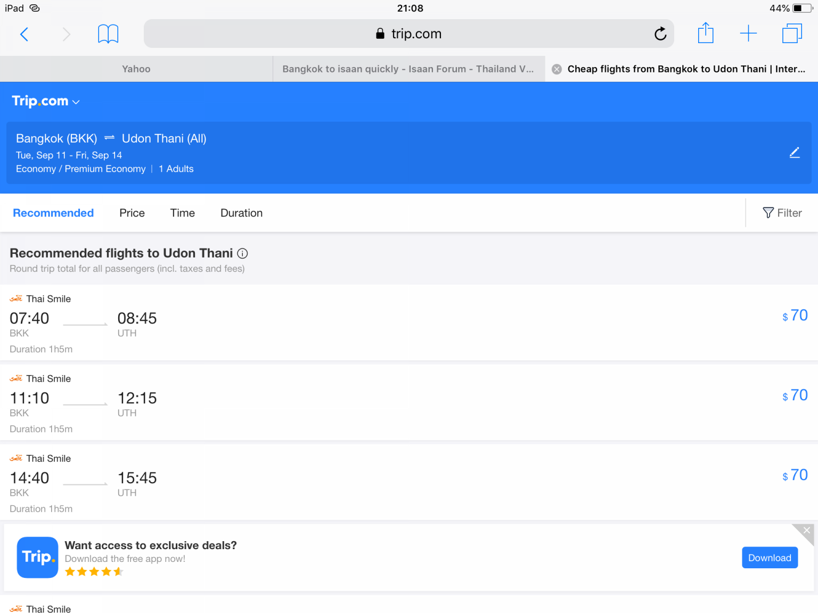Image resolution: width=818 pixels, height=613 pixels.
Task: Tap the Trip app icon in banner
Action: click(37, 557)
